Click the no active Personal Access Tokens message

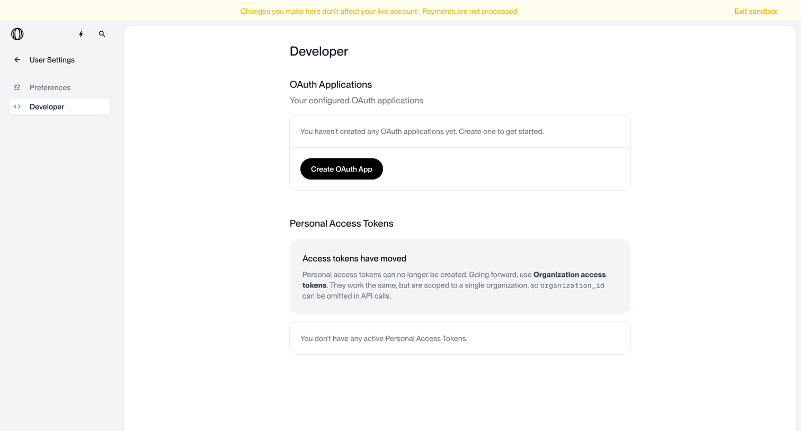[x=384, y=338]
